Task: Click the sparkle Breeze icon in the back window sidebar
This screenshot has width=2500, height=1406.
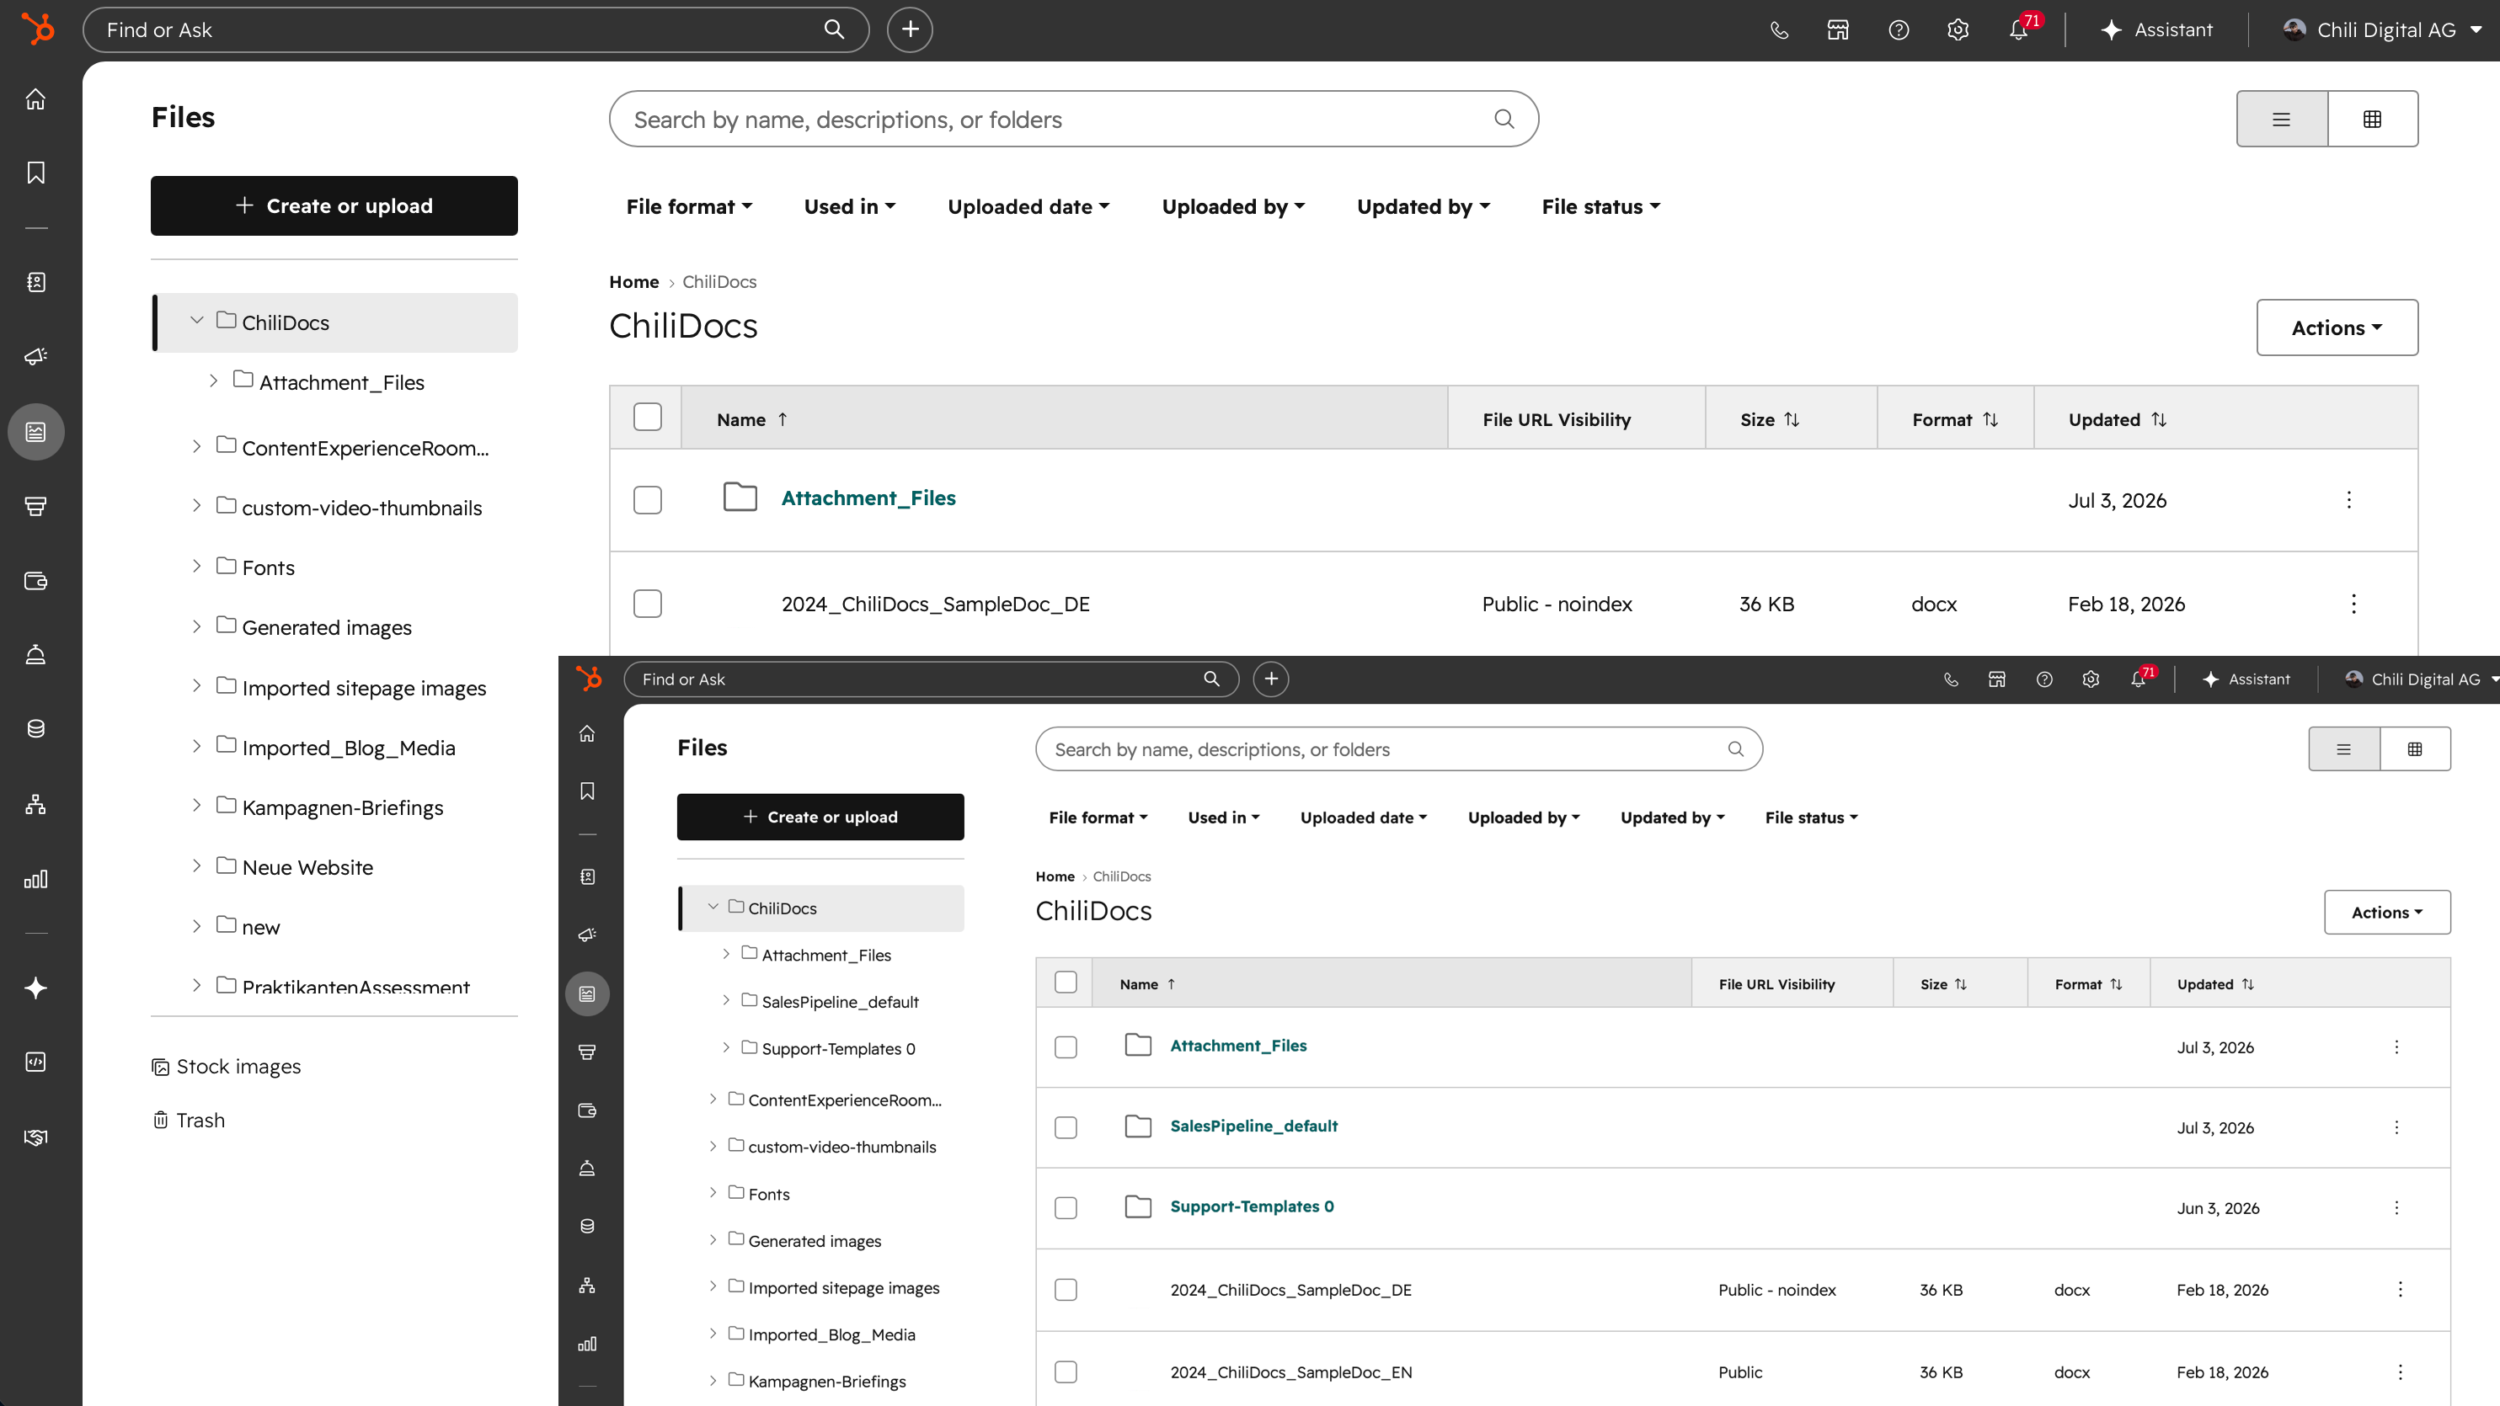Action: (36, 988)
